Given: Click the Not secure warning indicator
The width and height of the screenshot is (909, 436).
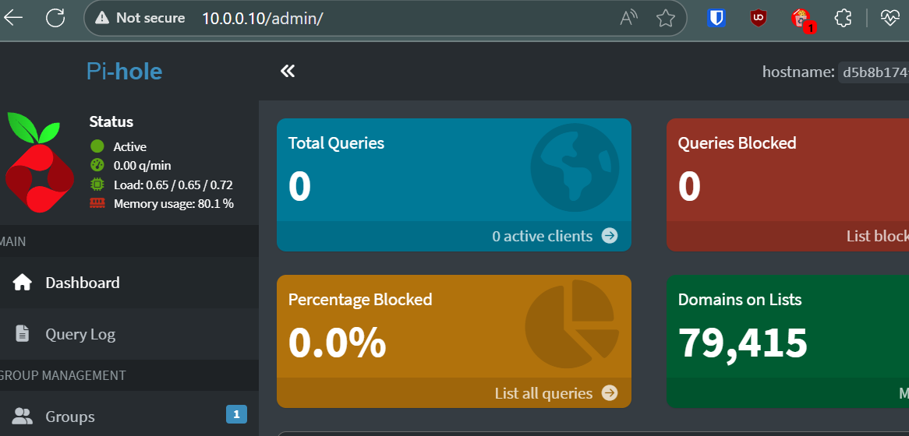Looking at the screenshot, I should click(x=140, y=18).
